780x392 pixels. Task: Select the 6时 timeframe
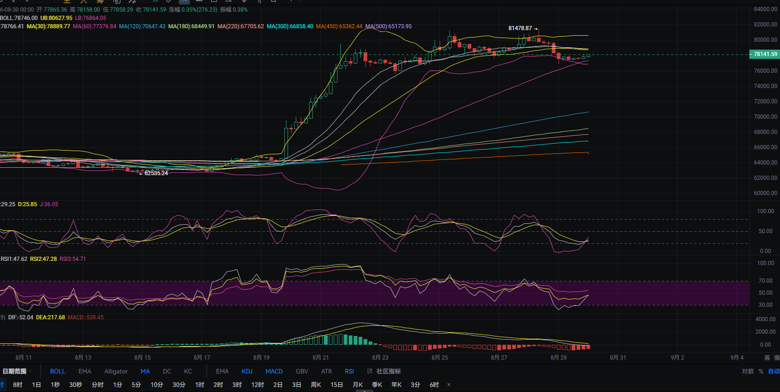click(434, 385)
